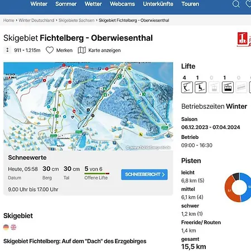Click the Home breadcrumb link
This screenshot has width=251, height=251.
click(8, 20)
